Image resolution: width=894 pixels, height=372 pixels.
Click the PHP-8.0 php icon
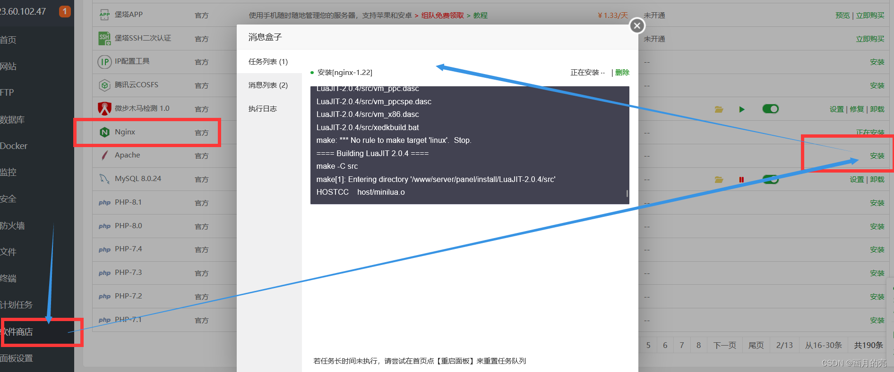[104, 226]
